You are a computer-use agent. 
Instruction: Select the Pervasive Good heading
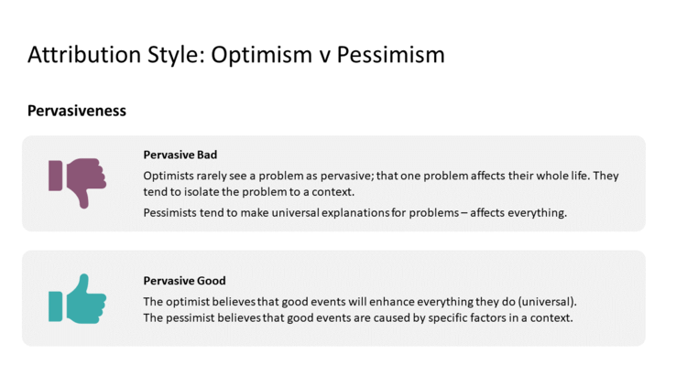tap(184, 281)
